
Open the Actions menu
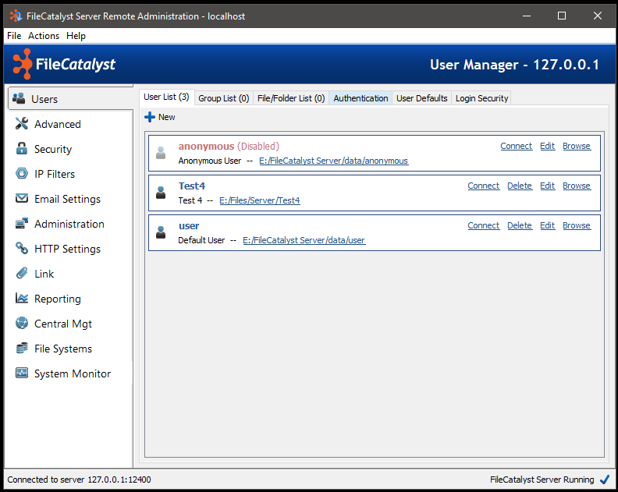(44, 36)
